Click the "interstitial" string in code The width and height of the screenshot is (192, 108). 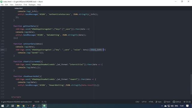point(76,64)
